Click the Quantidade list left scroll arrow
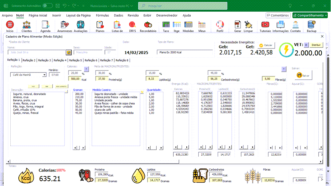331x186 pixels. click(149, 148)
